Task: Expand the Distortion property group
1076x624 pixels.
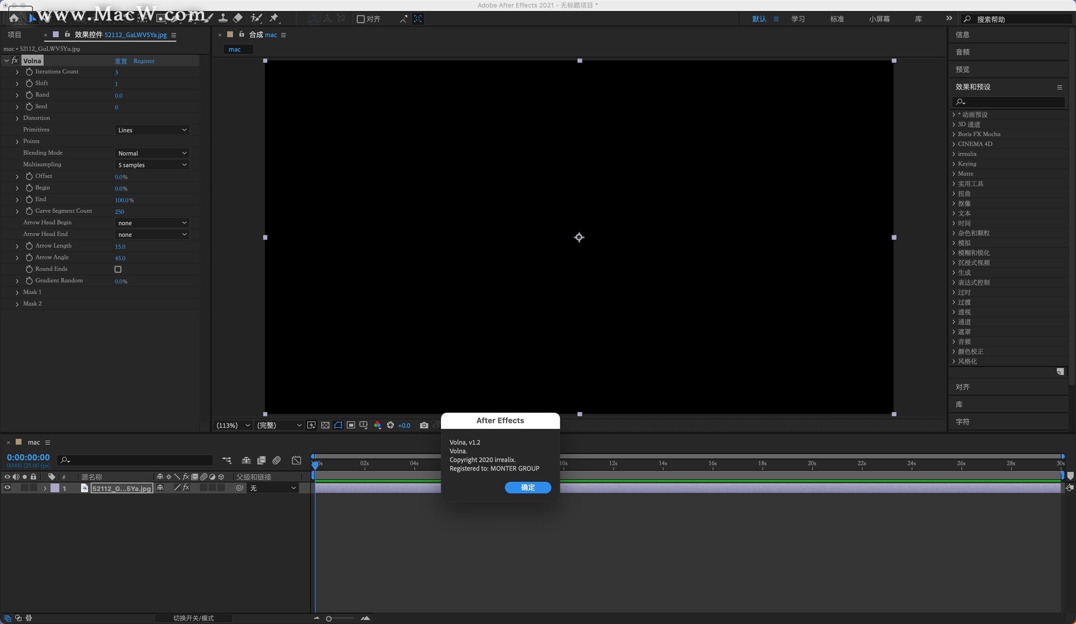Action: [x=17, y=118]
